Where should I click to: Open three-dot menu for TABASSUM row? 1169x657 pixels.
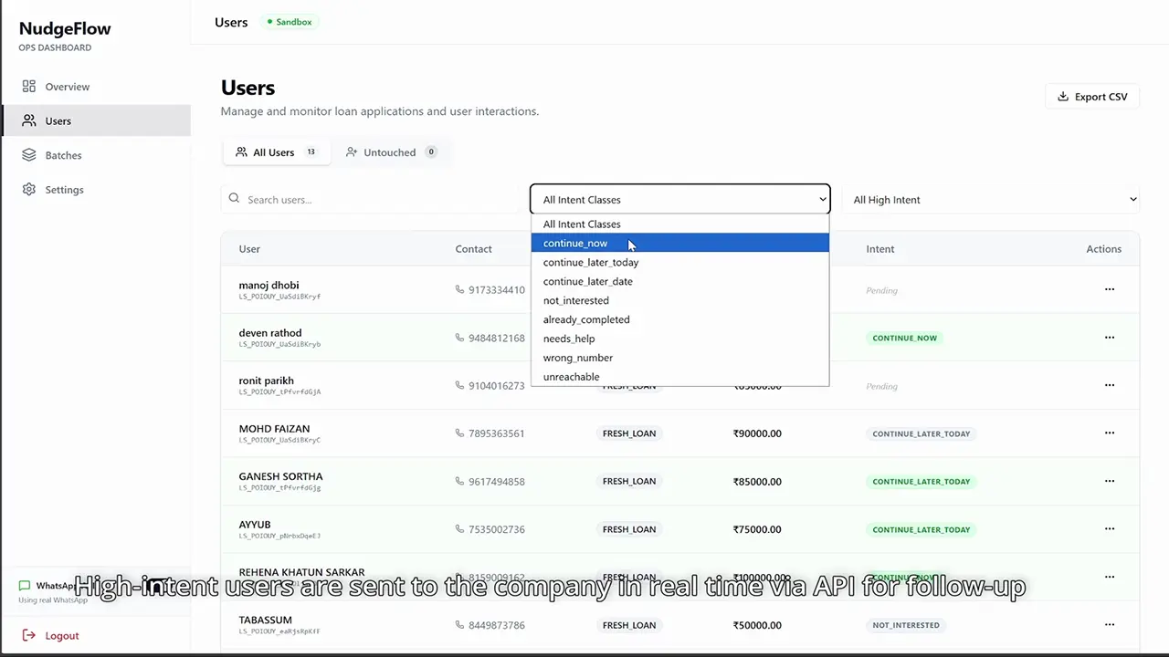[1109, 625]
